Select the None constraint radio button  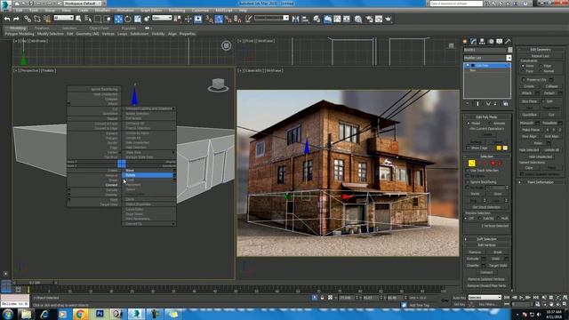(523, 66)
